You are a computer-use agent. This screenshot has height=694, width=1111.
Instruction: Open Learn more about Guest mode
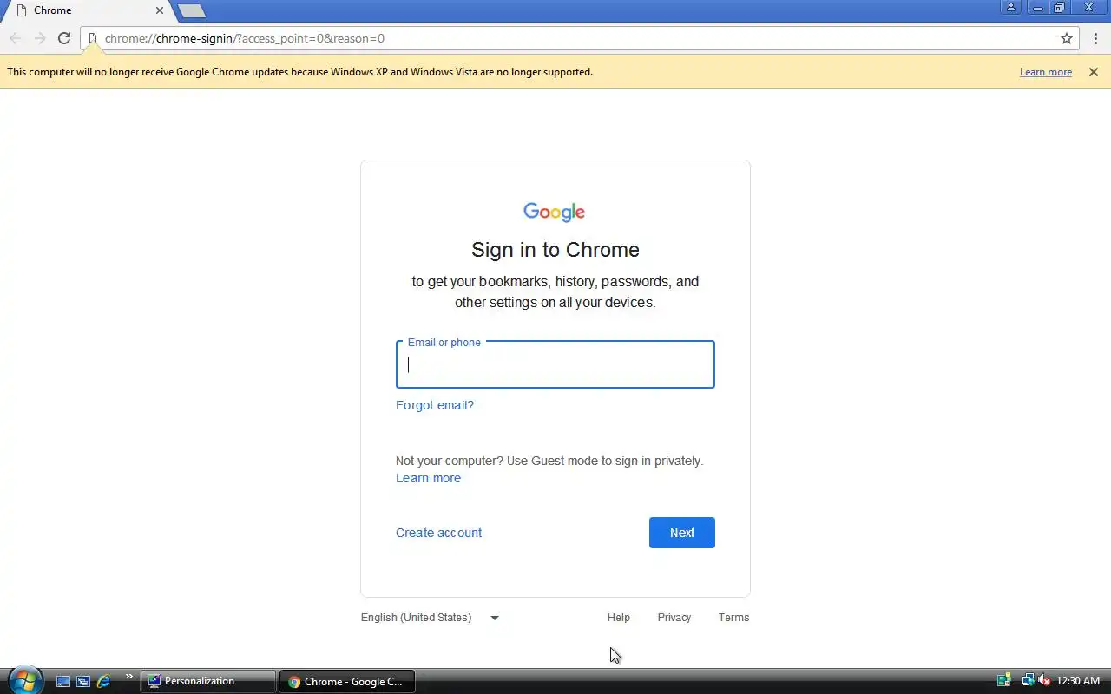click(428, 478)
